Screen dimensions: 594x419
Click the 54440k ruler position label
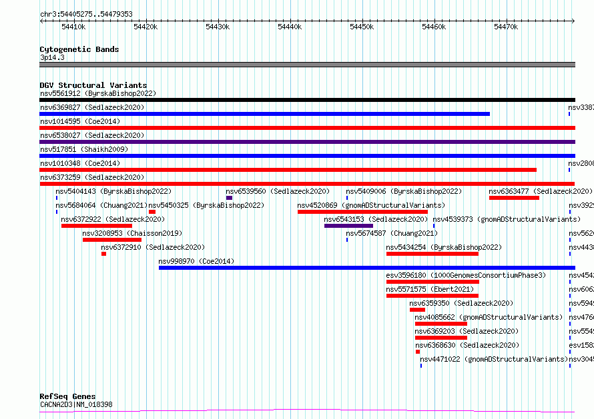tap(290, 27)
